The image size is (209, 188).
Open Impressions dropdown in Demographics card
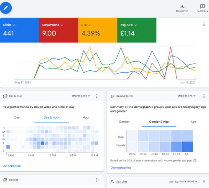pyautogui.click(x=186, y=96)
